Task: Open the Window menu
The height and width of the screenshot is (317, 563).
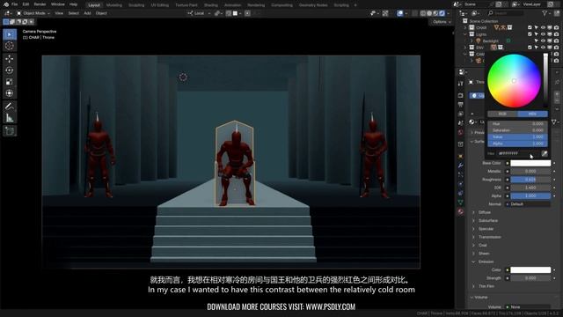Action: 57,4
